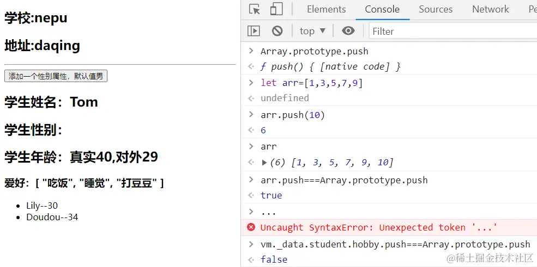The width and height of the screenshot is (537, 267).
Task: Focus the console Filter input field
Action: (x=452, y=31)
